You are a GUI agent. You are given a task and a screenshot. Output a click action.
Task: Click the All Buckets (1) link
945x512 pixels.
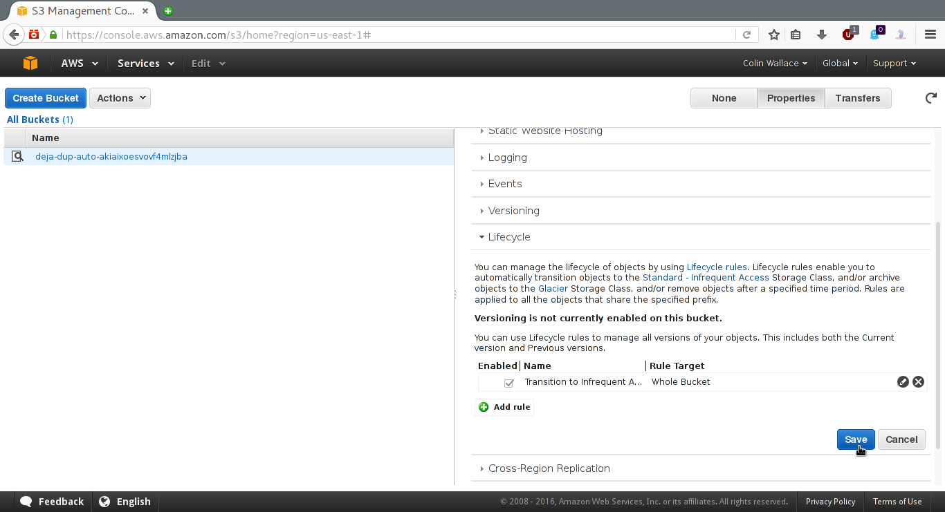(x=40, y=120)
